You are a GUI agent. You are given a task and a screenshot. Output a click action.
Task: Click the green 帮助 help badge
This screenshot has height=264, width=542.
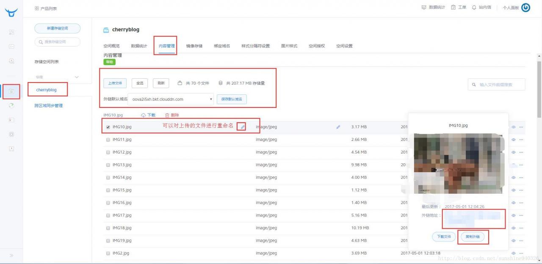110,62
